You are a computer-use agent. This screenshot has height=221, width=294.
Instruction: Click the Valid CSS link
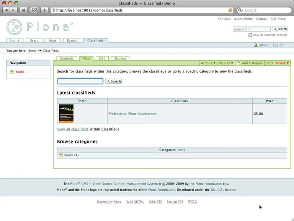pyautogui.click(x=155, y=202)
